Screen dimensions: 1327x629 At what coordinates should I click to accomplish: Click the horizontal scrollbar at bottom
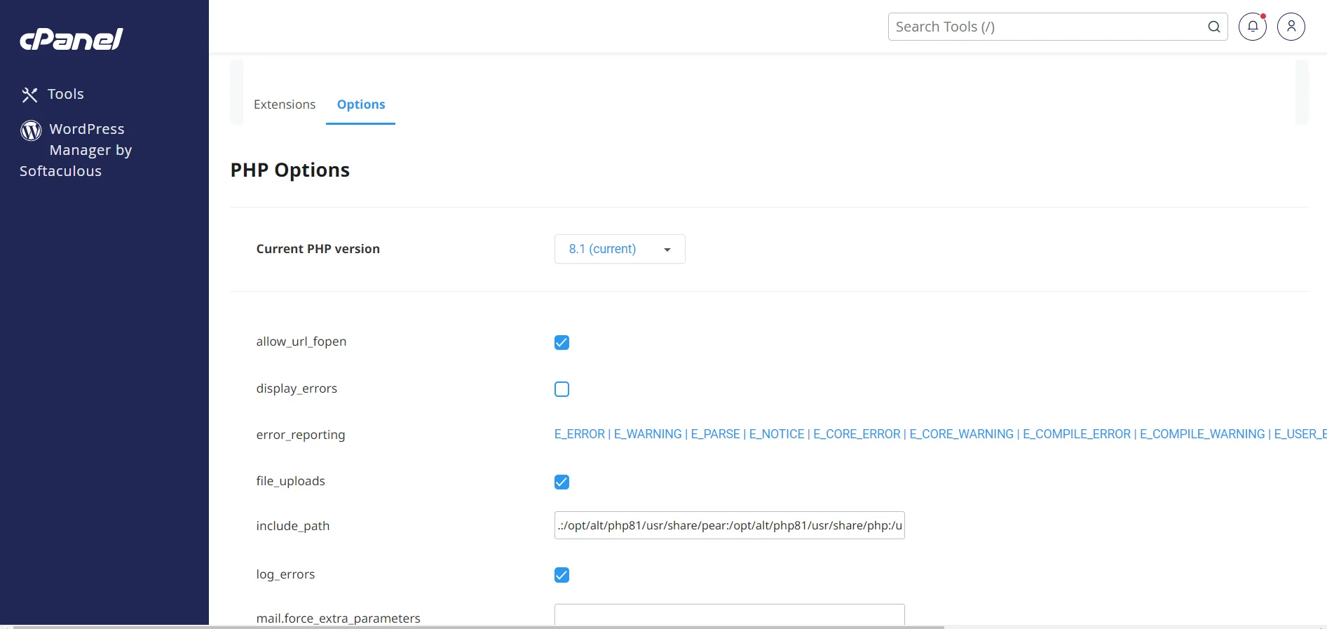coord(479,627)
